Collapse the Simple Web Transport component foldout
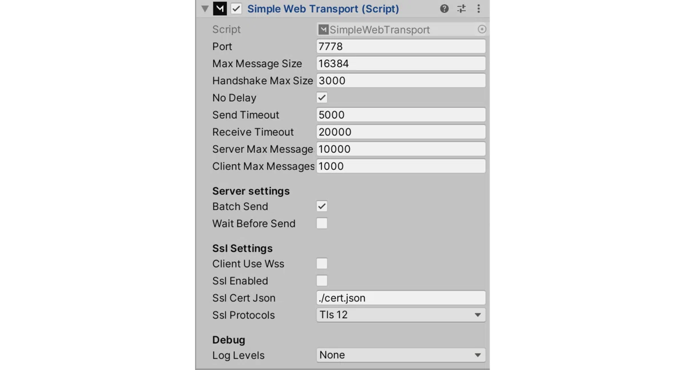The image size is (685, 370). 205,9
